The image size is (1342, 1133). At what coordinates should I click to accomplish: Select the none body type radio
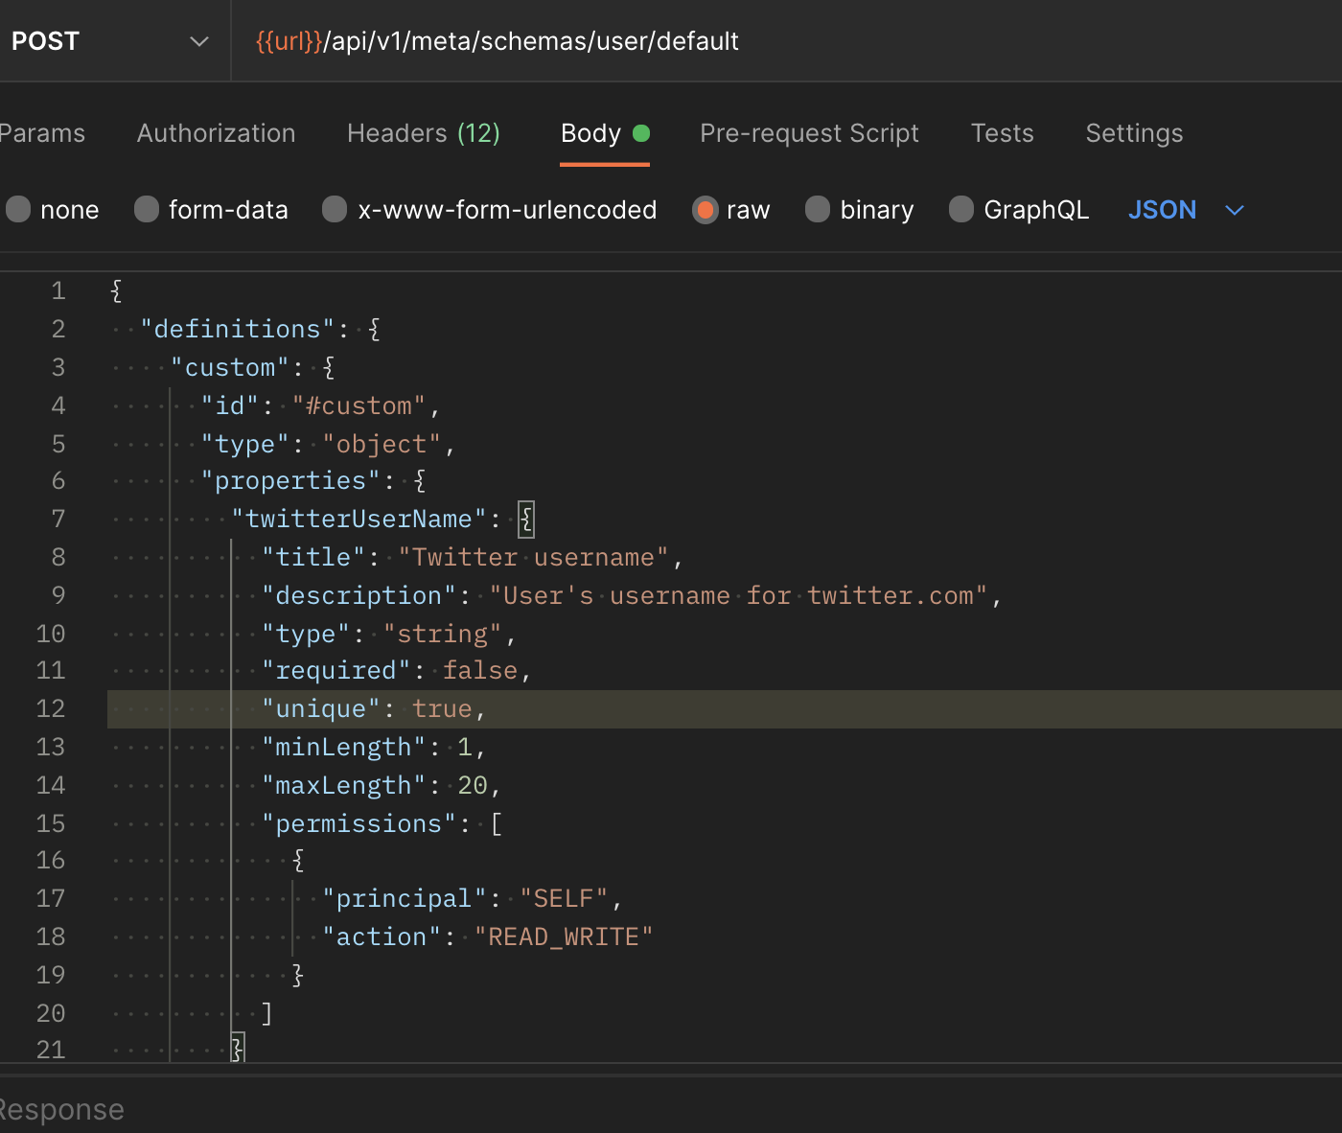(x=19, y=210)
